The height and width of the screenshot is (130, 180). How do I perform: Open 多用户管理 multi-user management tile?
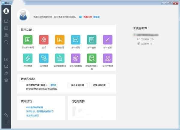107,58
